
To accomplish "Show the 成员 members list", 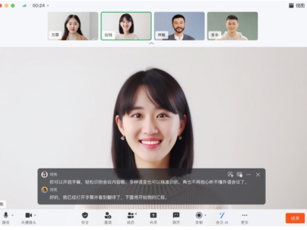I will (x=131, y=215).
